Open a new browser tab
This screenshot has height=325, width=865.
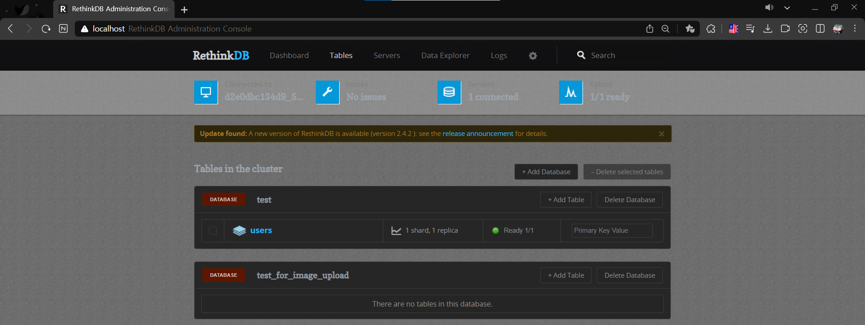click(184, 9)
